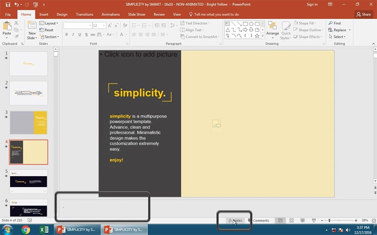
Task: Switch to Normal view in status bar
Action: click(280, 220)
